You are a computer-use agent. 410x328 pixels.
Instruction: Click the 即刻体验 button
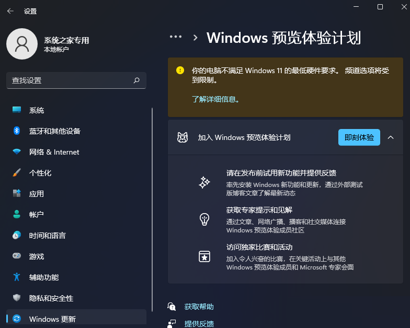tap(359, 137)
